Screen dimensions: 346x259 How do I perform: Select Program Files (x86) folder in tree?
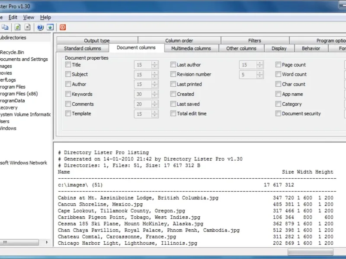pos(19,94)
